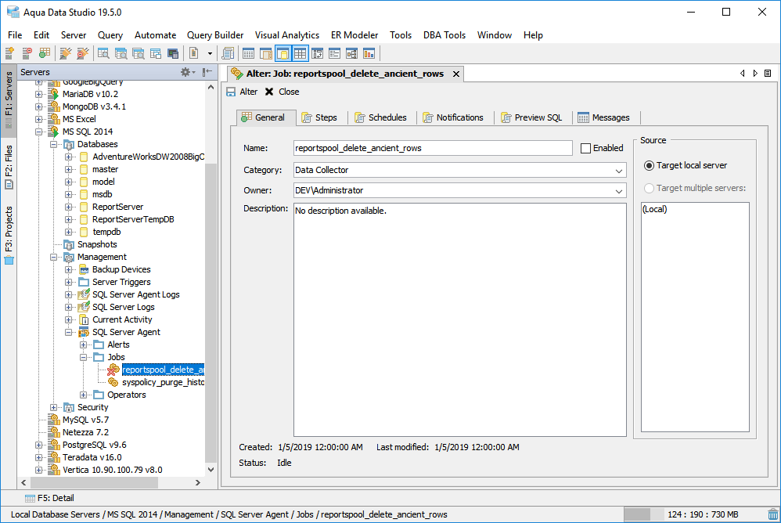Click the highlighted grid table toolbar icon
The width and height of the screenshot is (781, 523).
(300, 53)
